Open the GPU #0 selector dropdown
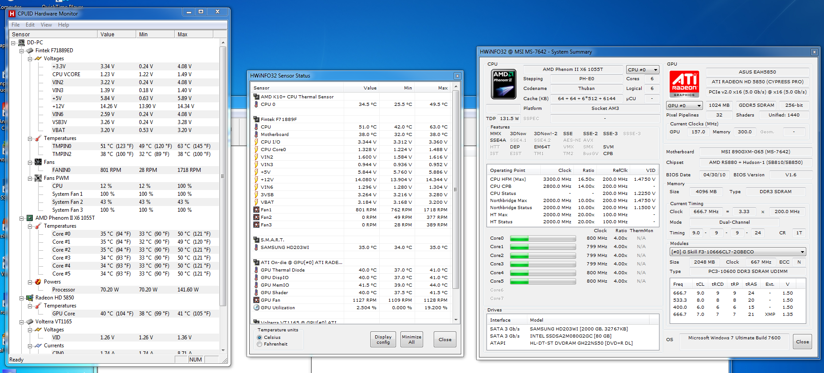The width and height of the screenshot is (824, 373). click(x=684, y=105)
